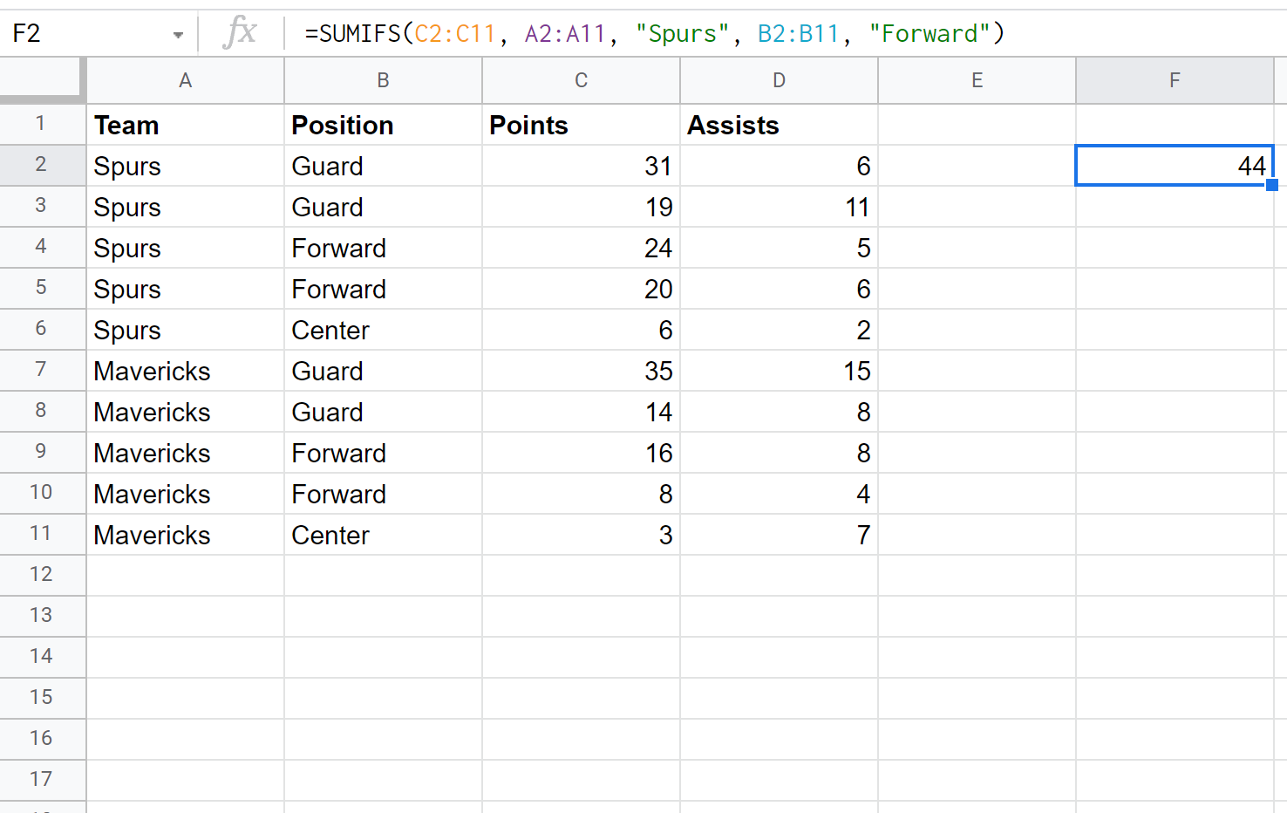Click the SUMIFS formula in the formula bar
The height and width of the screenshot is (813, 1287).
pos(654,34)
